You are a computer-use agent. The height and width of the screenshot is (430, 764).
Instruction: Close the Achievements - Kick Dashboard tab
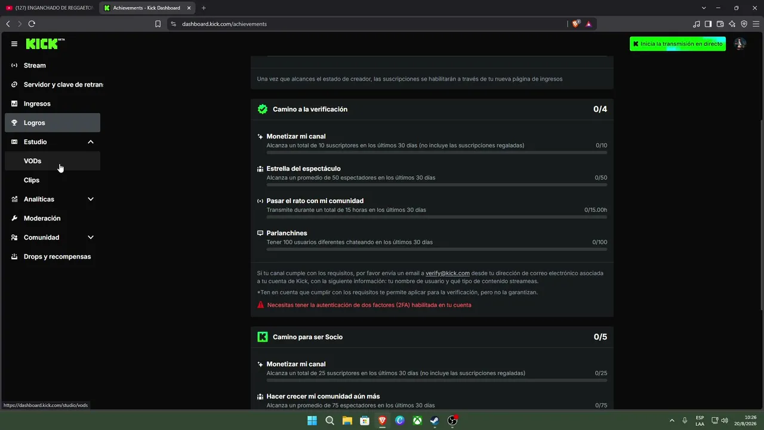[190, 8]
